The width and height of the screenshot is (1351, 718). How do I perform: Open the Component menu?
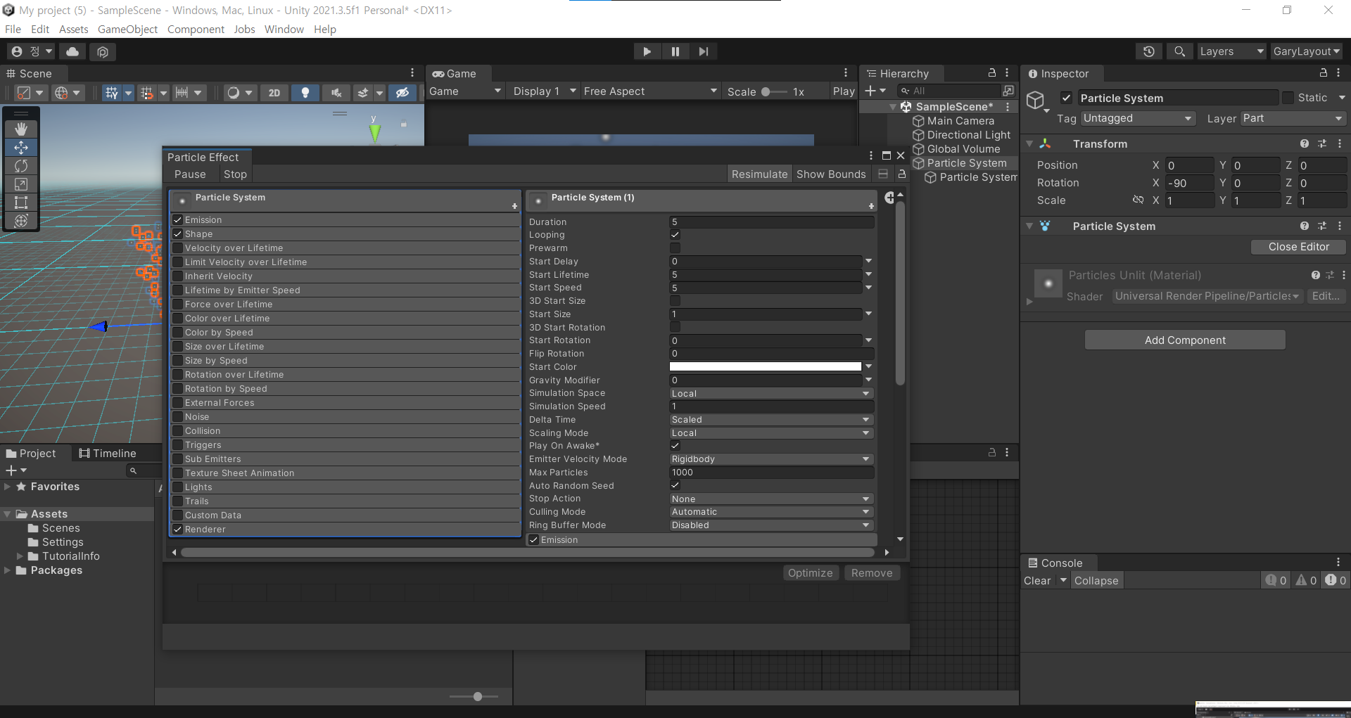196,29
